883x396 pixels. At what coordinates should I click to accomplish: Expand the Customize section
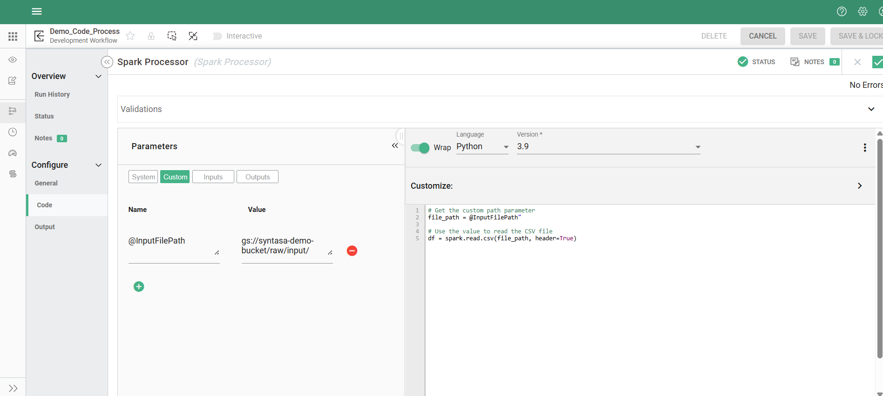pos(860,186)
